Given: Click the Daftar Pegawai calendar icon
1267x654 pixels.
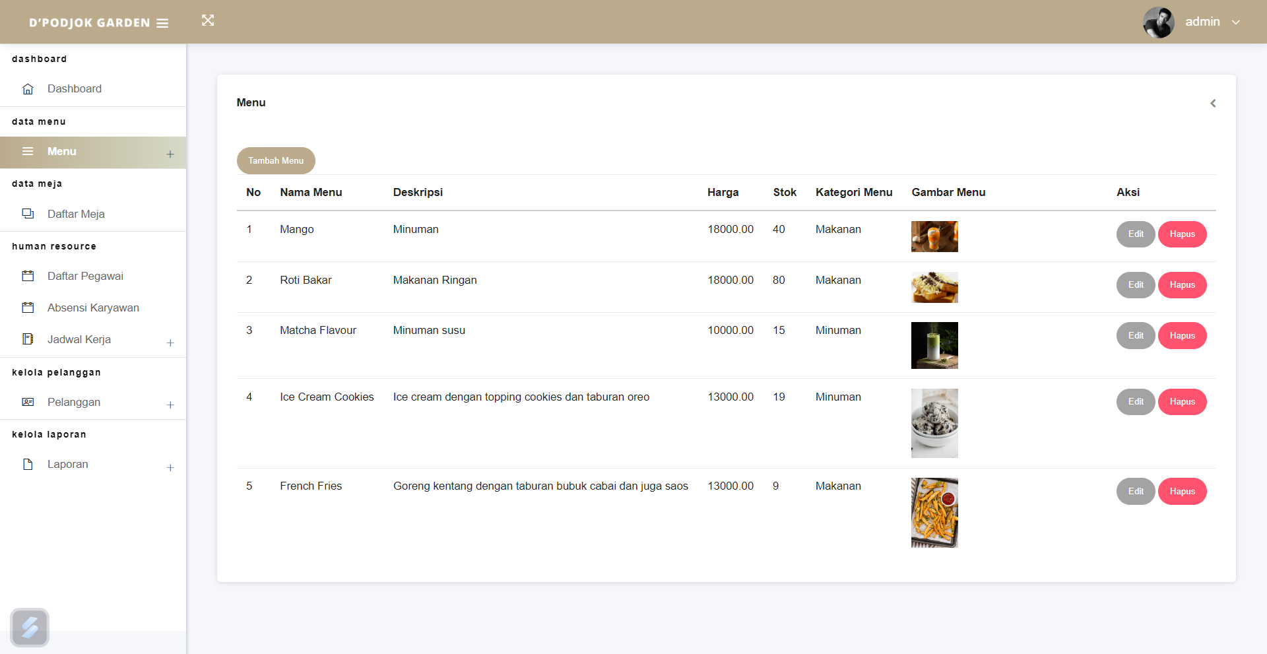Looking at the screenshot, I should click(28, 276).
